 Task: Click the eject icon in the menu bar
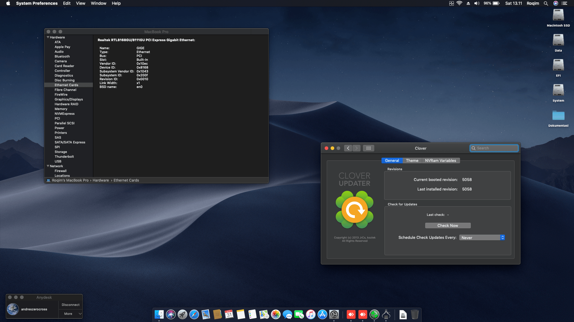pos(468,3)
